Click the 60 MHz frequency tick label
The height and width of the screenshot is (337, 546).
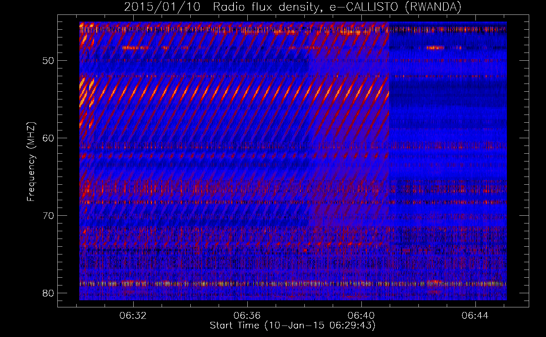49,138
